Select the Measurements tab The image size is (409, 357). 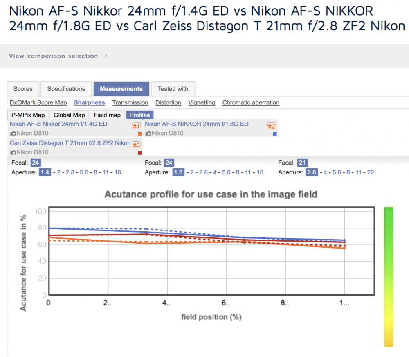click(x=121, y=89)
